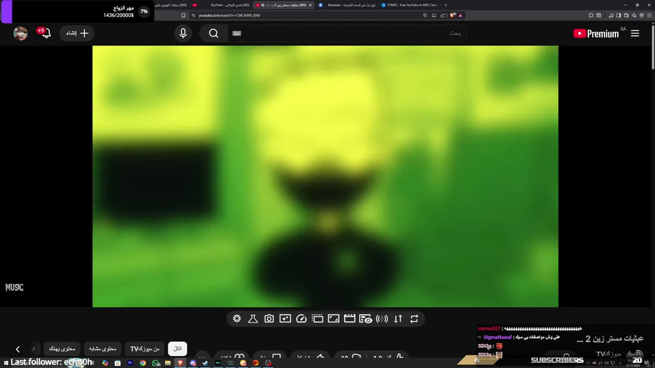Click the player with eye icon

pyautogui.click(x=365, y=318)
